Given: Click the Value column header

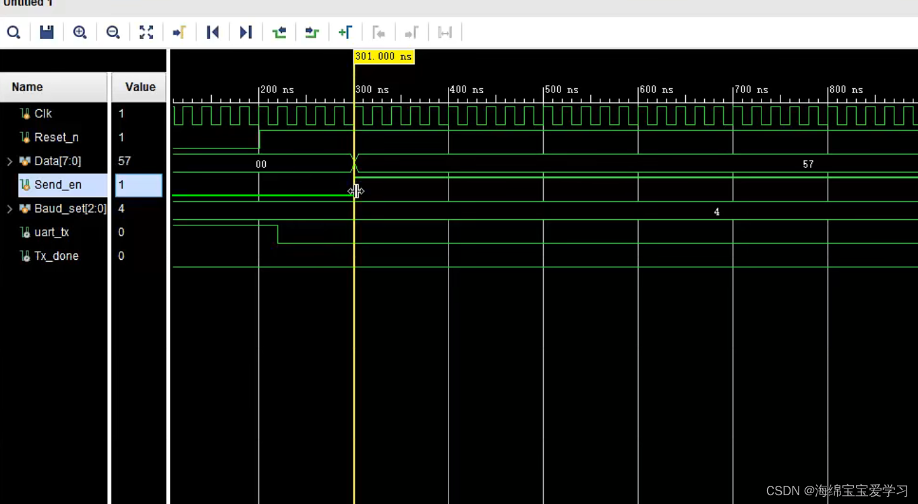Looking at the screenshot, I should 139,87.
